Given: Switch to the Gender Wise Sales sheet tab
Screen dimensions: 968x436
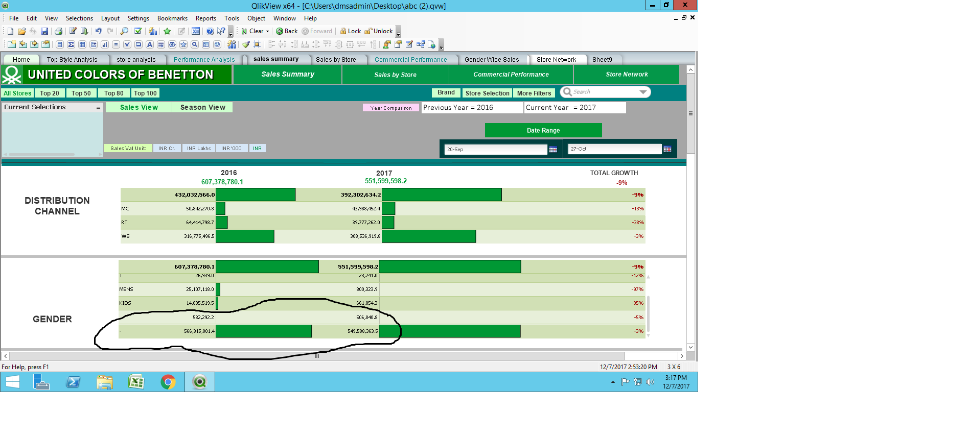Looking at the screenshot, I should click(x=492, y=60).
